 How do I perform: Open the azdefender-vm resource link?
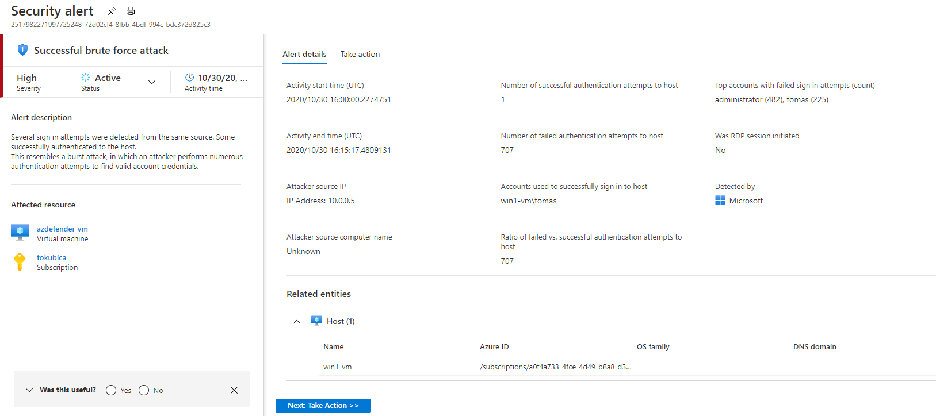coord(62,229)
